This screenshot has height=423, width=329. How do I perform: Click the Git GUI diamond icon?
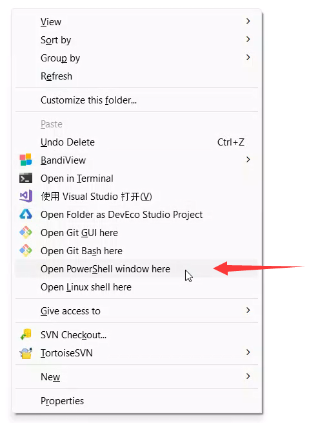[26, 232]
